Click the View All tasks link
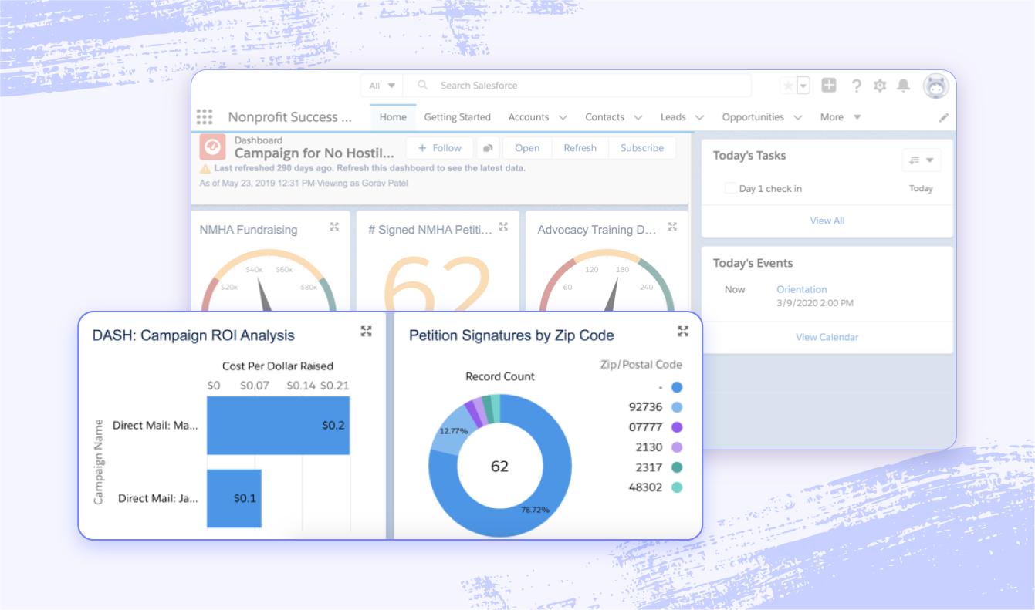Image resolution: width=1035 pixels, height=610 pixels. (827, 221)
